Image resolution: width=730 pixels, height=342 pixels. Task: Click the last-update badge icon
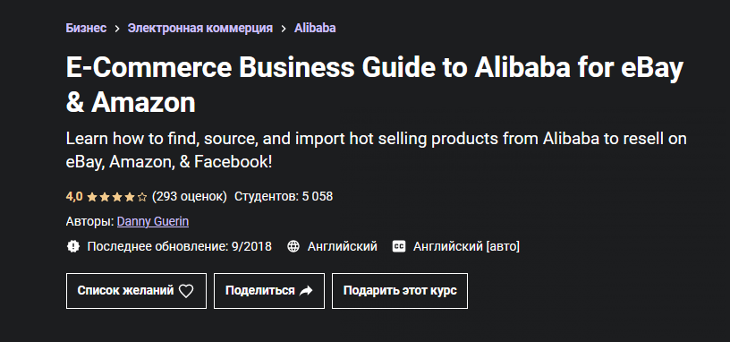tap(73, 246)
